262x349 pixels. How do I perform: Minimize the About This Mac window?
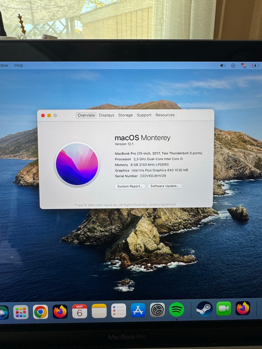tap(49, 116)
